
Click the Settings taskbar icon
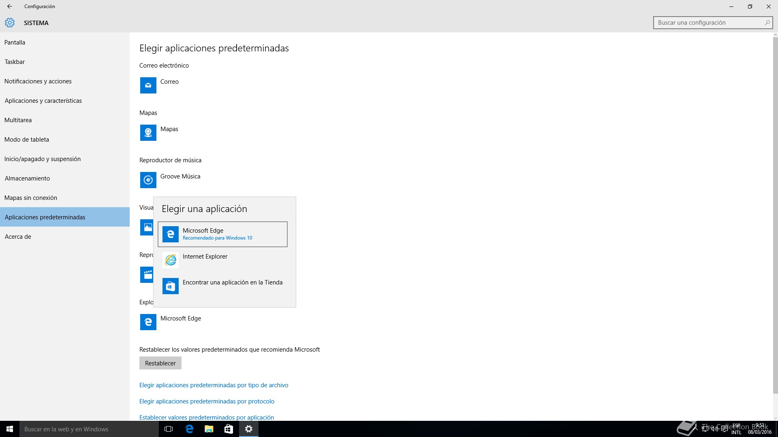[249, 429]
